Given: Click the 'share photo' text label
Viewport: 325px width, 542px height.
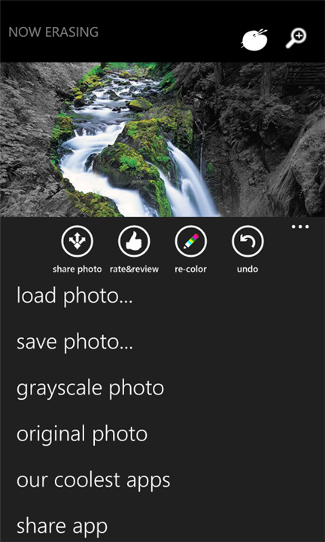Looking at the screenshot, I should coord(77,269).
